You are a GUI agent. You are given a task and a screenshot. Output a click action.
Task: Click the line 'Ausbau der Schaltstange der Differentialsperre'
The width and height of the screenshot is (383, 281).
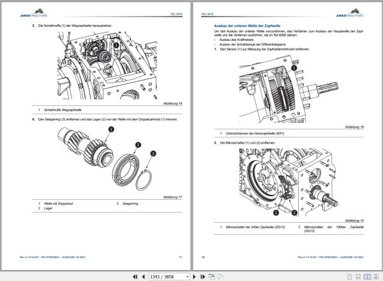point(252,45)
